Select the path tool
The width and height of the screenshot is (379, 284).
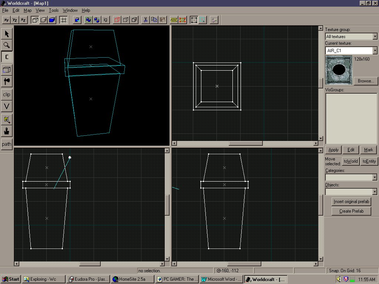(x=7, y=144)
